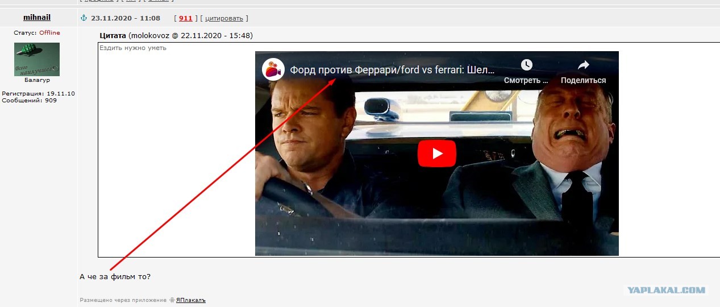Click the Watch later clock icon
Image resolution: width=720 pixels, height=307 pixels.
[x=527, y=65]
